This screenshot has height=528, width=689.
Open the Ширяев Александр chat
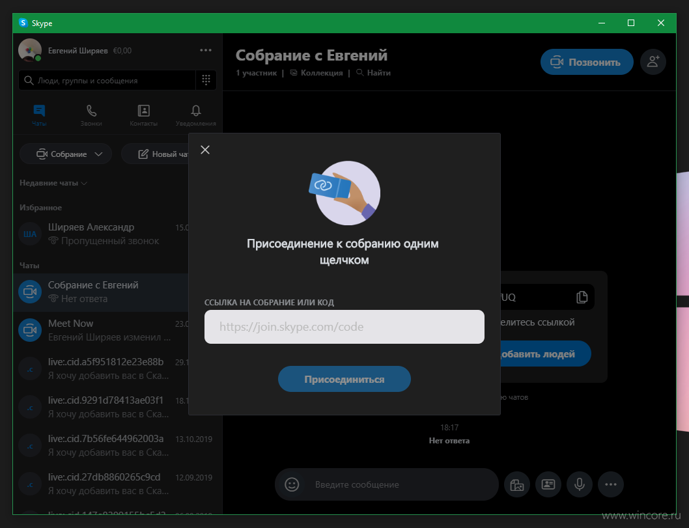101,234
